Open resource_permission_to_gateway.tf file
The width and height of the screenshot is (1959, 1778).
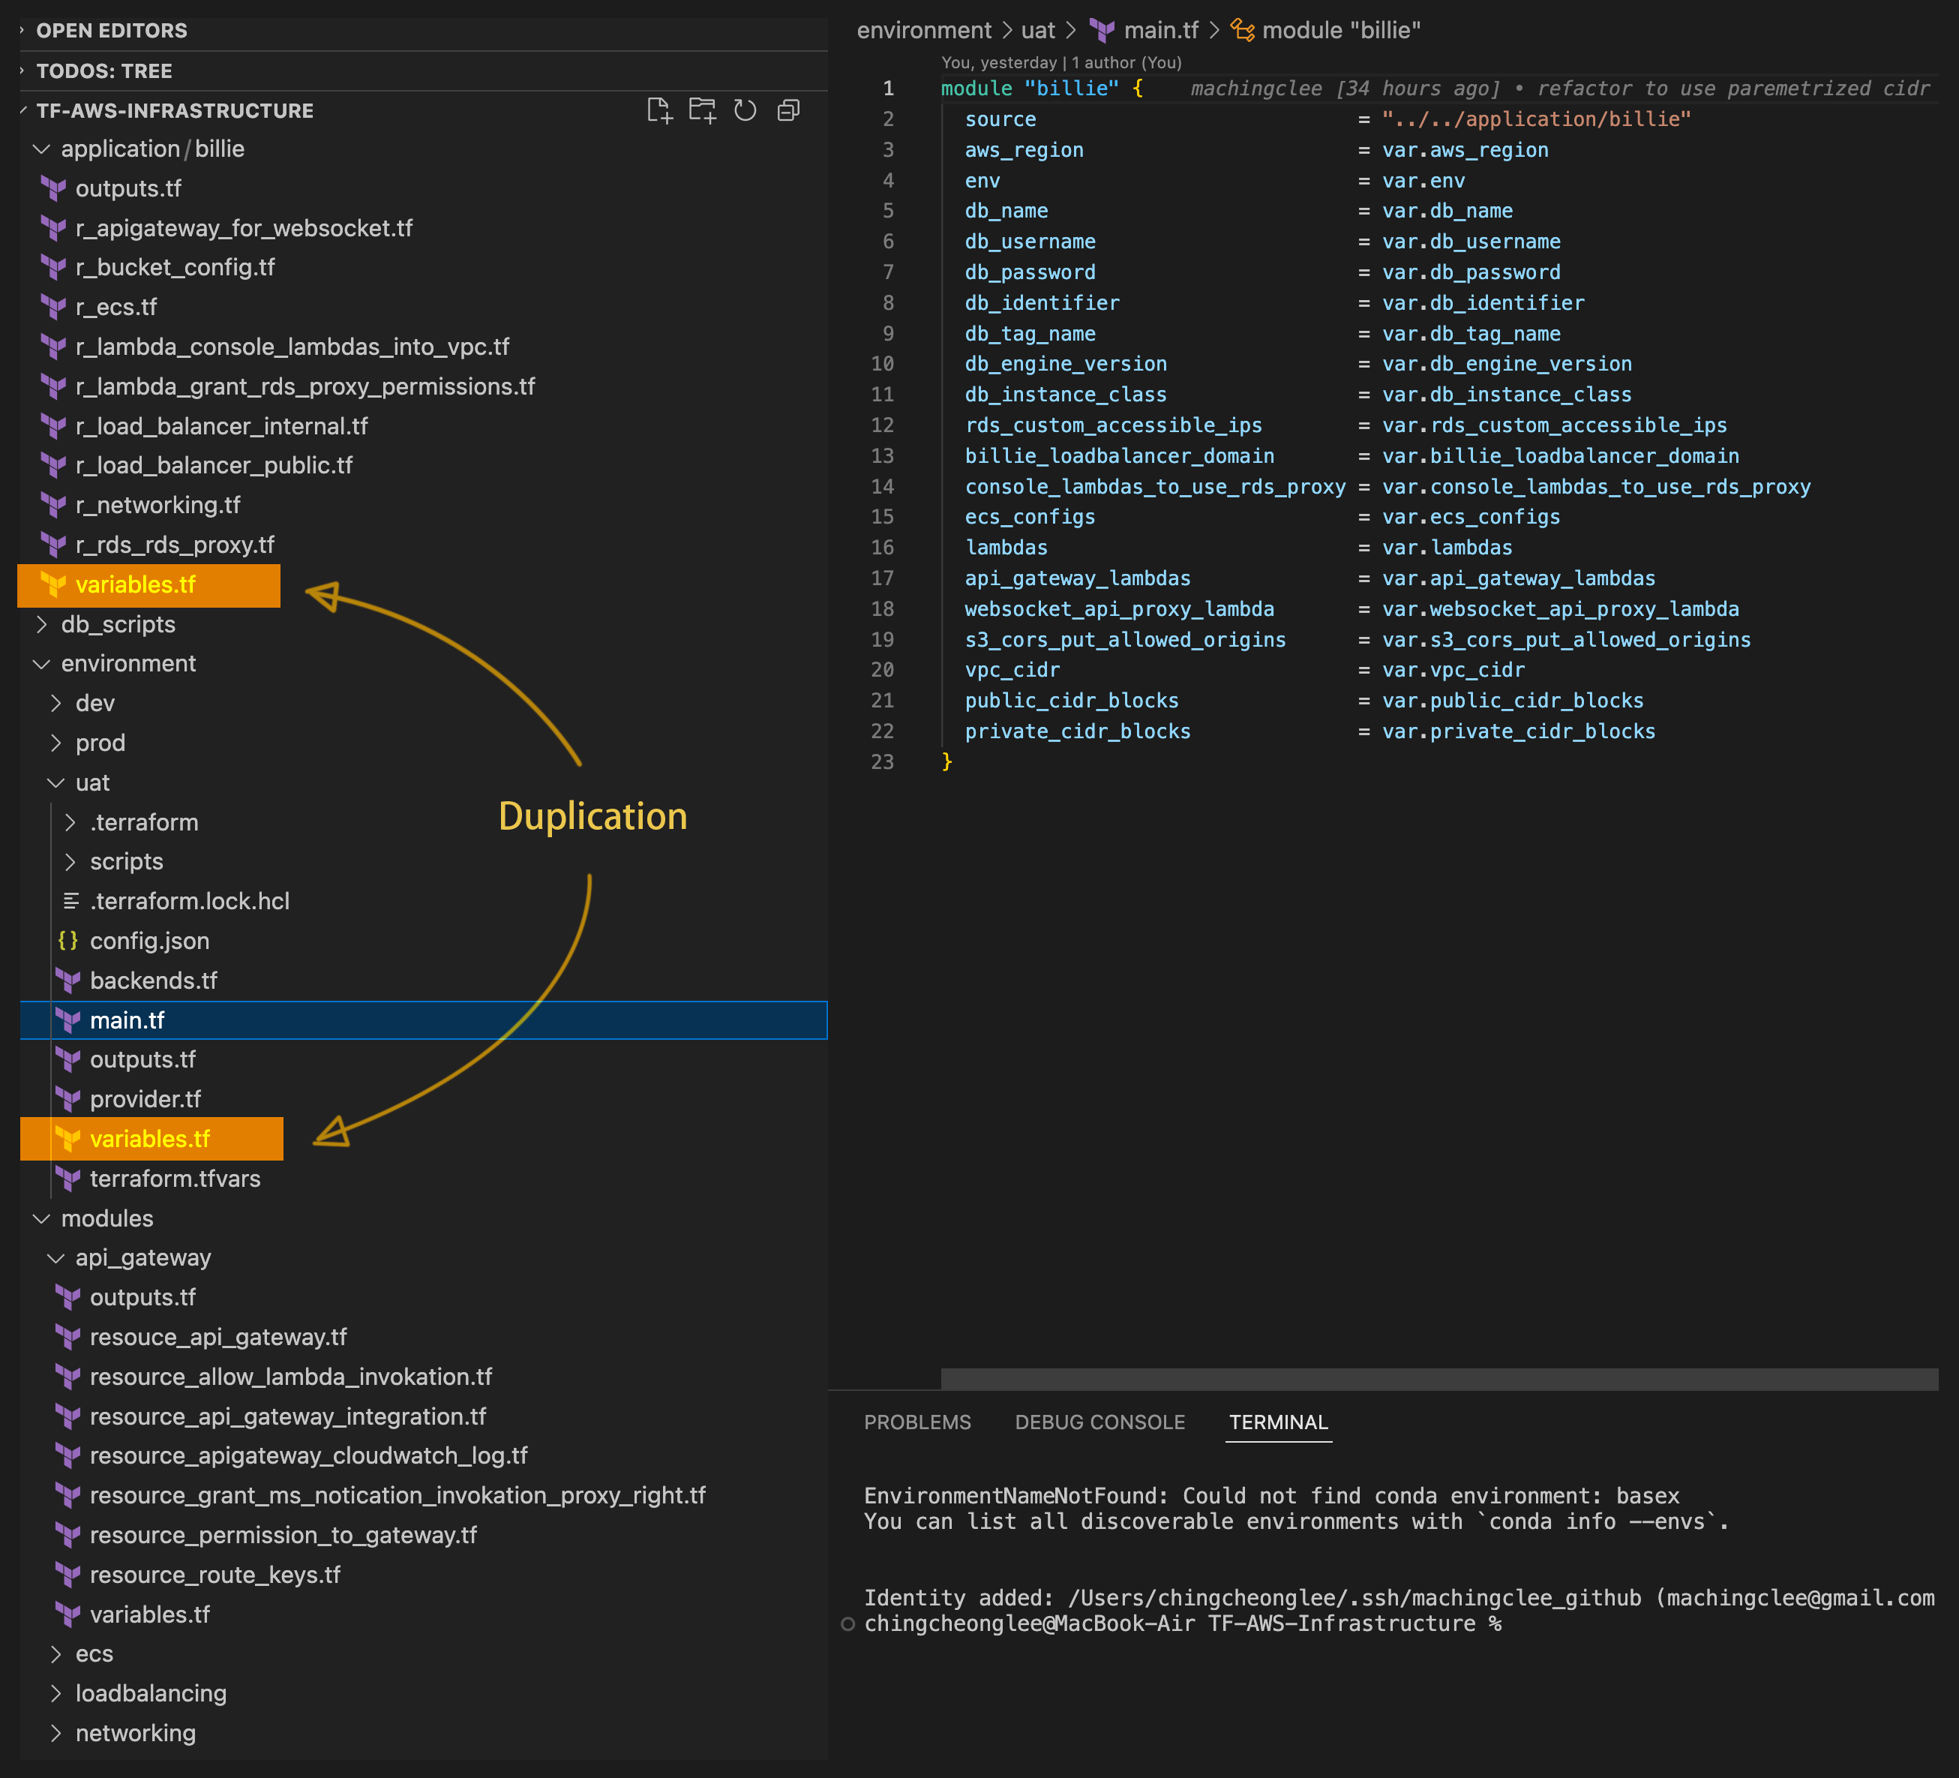tap(423, 1535)
